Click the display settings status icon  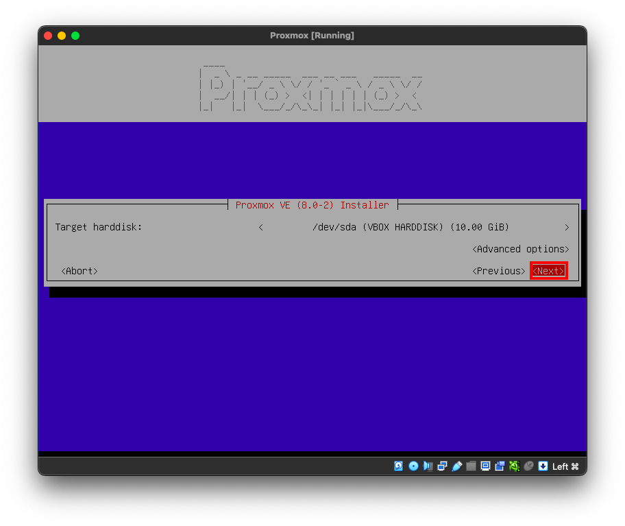(x=485, y=466)
